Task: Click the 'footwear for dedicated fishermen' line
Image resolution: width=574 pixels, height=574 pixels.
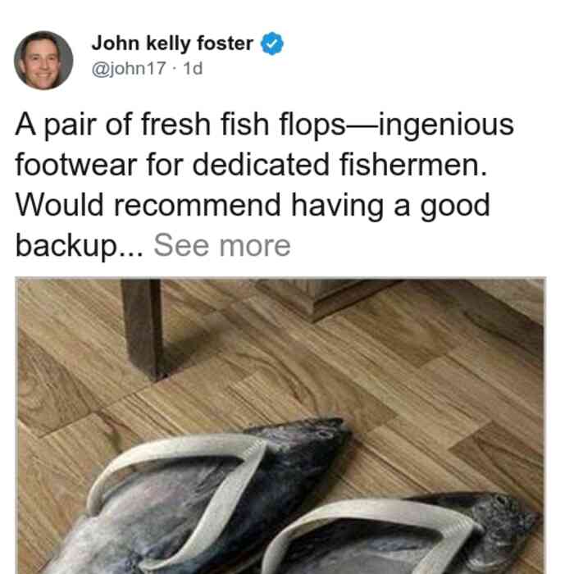Action: click(252, 165)
